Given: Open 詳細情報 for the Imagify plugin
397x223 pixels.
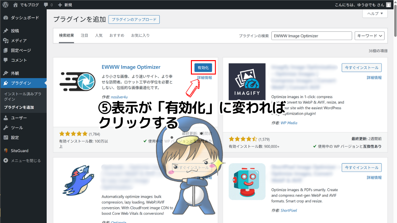Looking at the screenshot, I should 374,78.
